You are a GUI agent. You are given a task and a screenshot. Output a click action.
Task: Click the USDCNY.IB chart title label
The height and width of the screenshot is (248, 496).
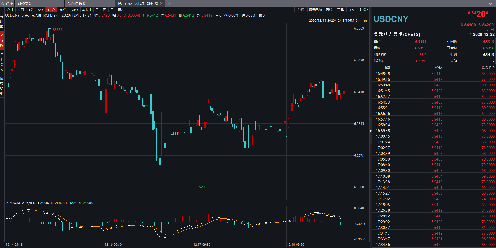(x=31, y=15)
